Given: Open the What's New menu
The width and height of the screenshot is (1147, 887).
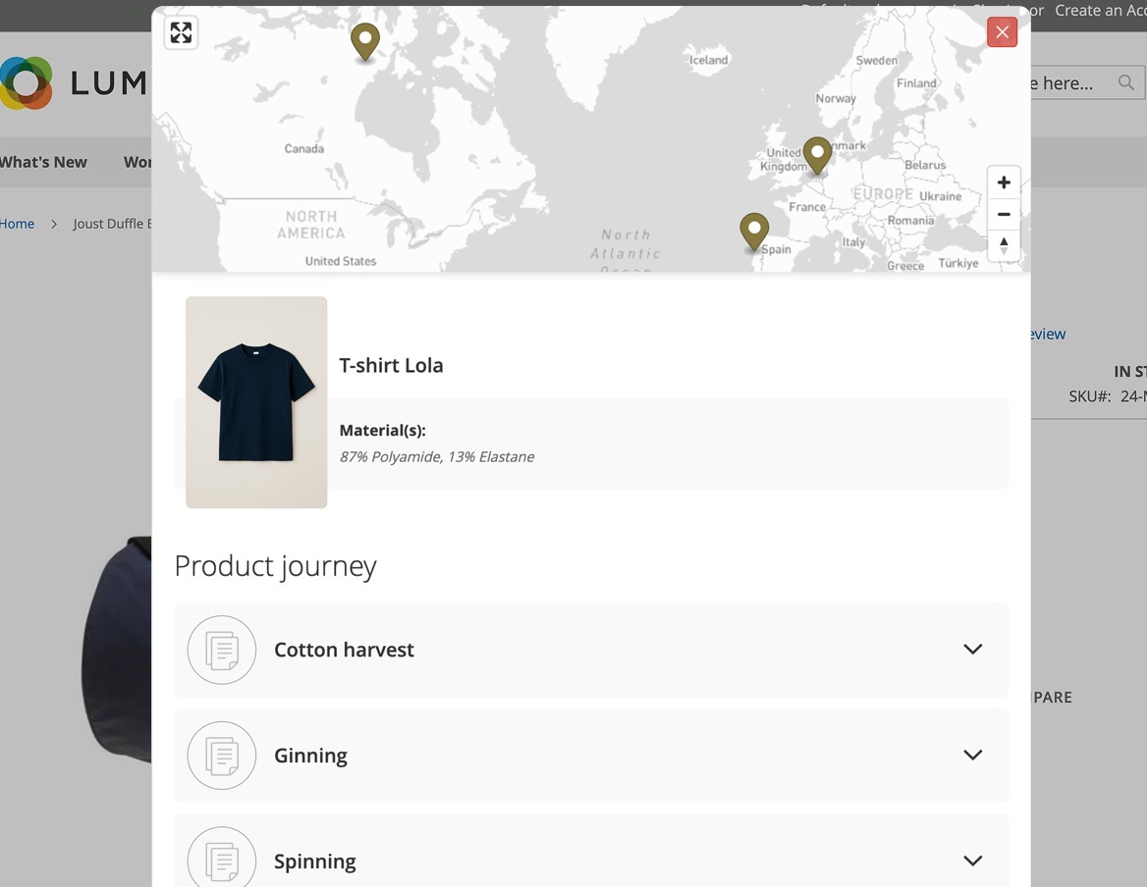Looking at the screenshot, I should [x=43, y=162].
